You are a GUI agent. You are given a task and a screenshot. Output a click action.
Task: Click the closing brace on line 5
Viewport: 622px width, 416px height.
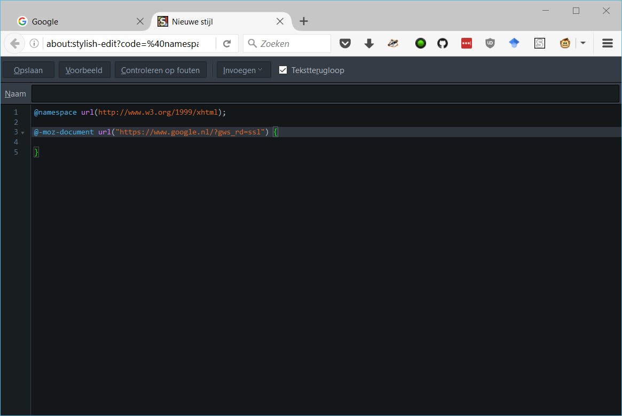36,152
